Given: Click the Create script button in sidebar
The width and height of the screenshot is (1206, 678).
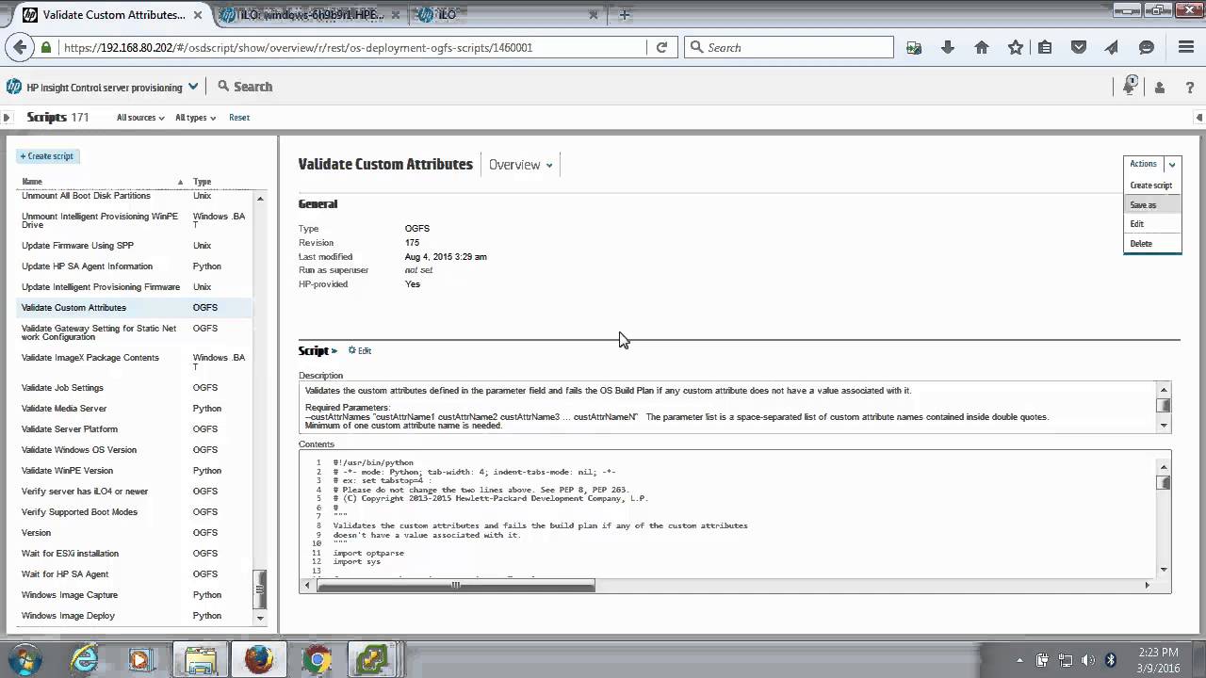Looking at the screenshot, I should pyautogui.click(x=47, y=156).
